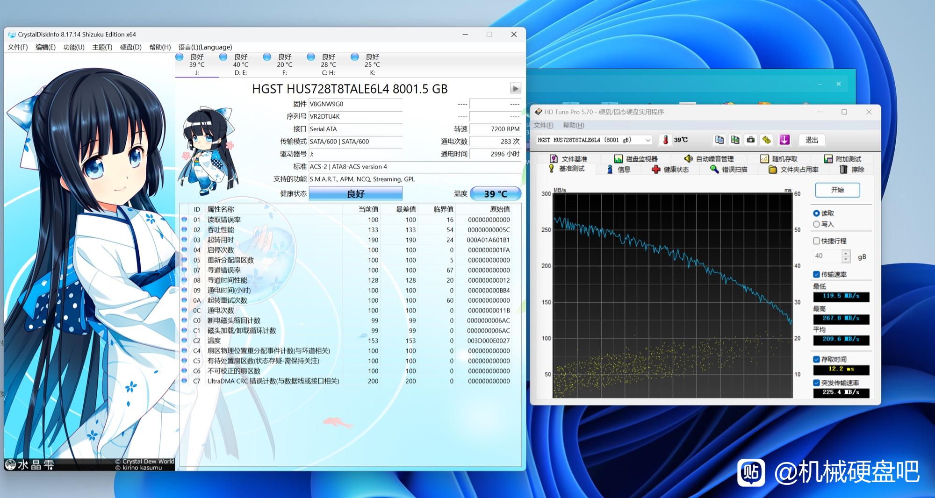This screenshot has width=935, height=498.
Task: Click the firmware field showing V8GNW9G0
Action: click(355, 104)
